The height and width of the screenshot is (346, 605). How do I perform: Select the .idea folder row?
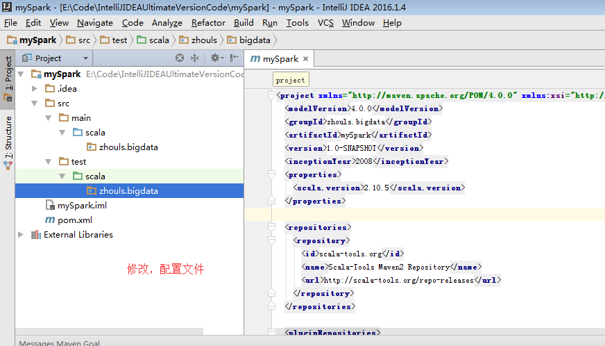tap(129, 88)
